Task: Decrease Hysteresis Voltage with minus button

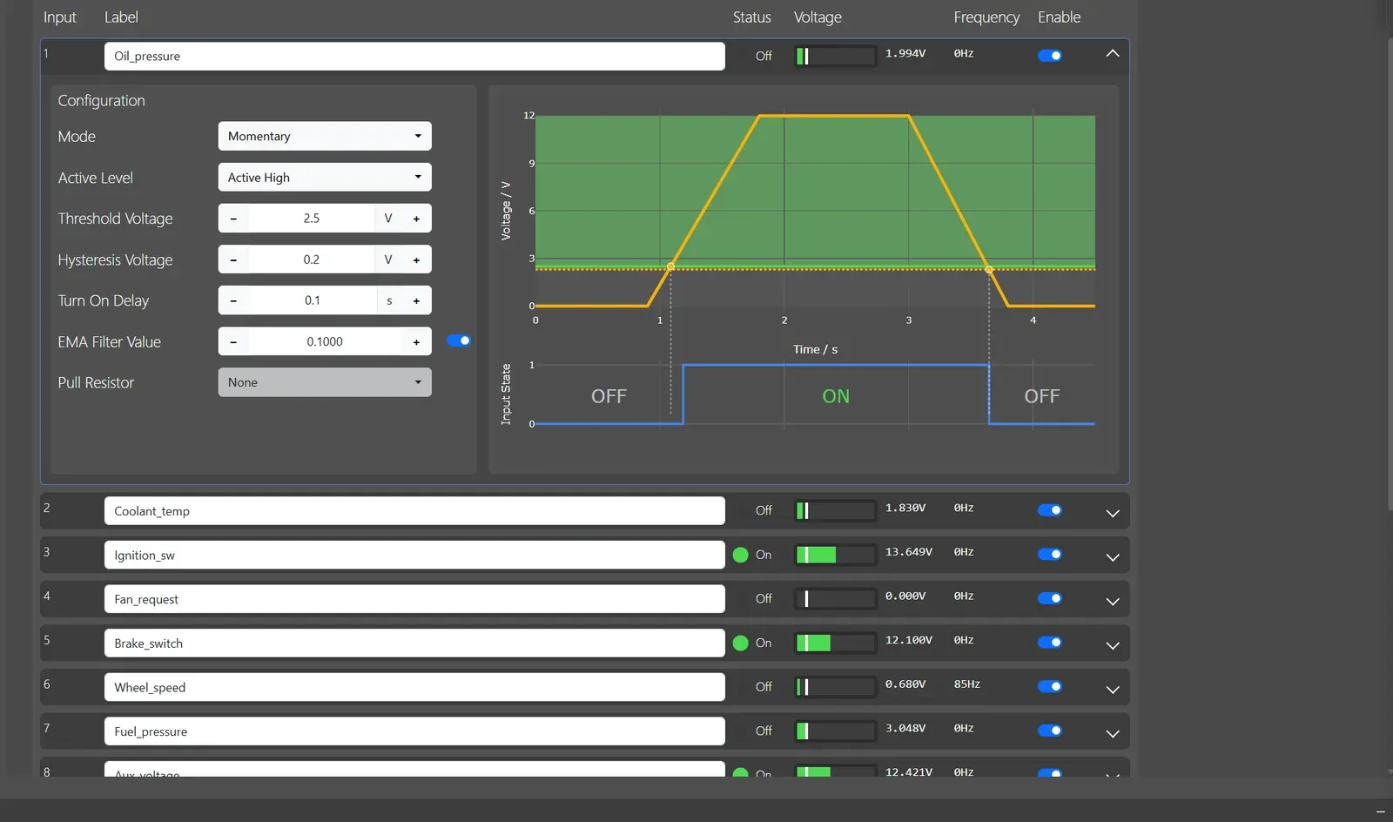Action: (233, 259)
